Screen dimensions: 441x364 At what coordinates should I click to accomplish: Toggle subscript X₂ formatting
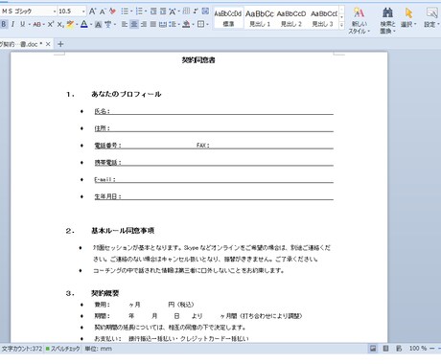point(60,24)
